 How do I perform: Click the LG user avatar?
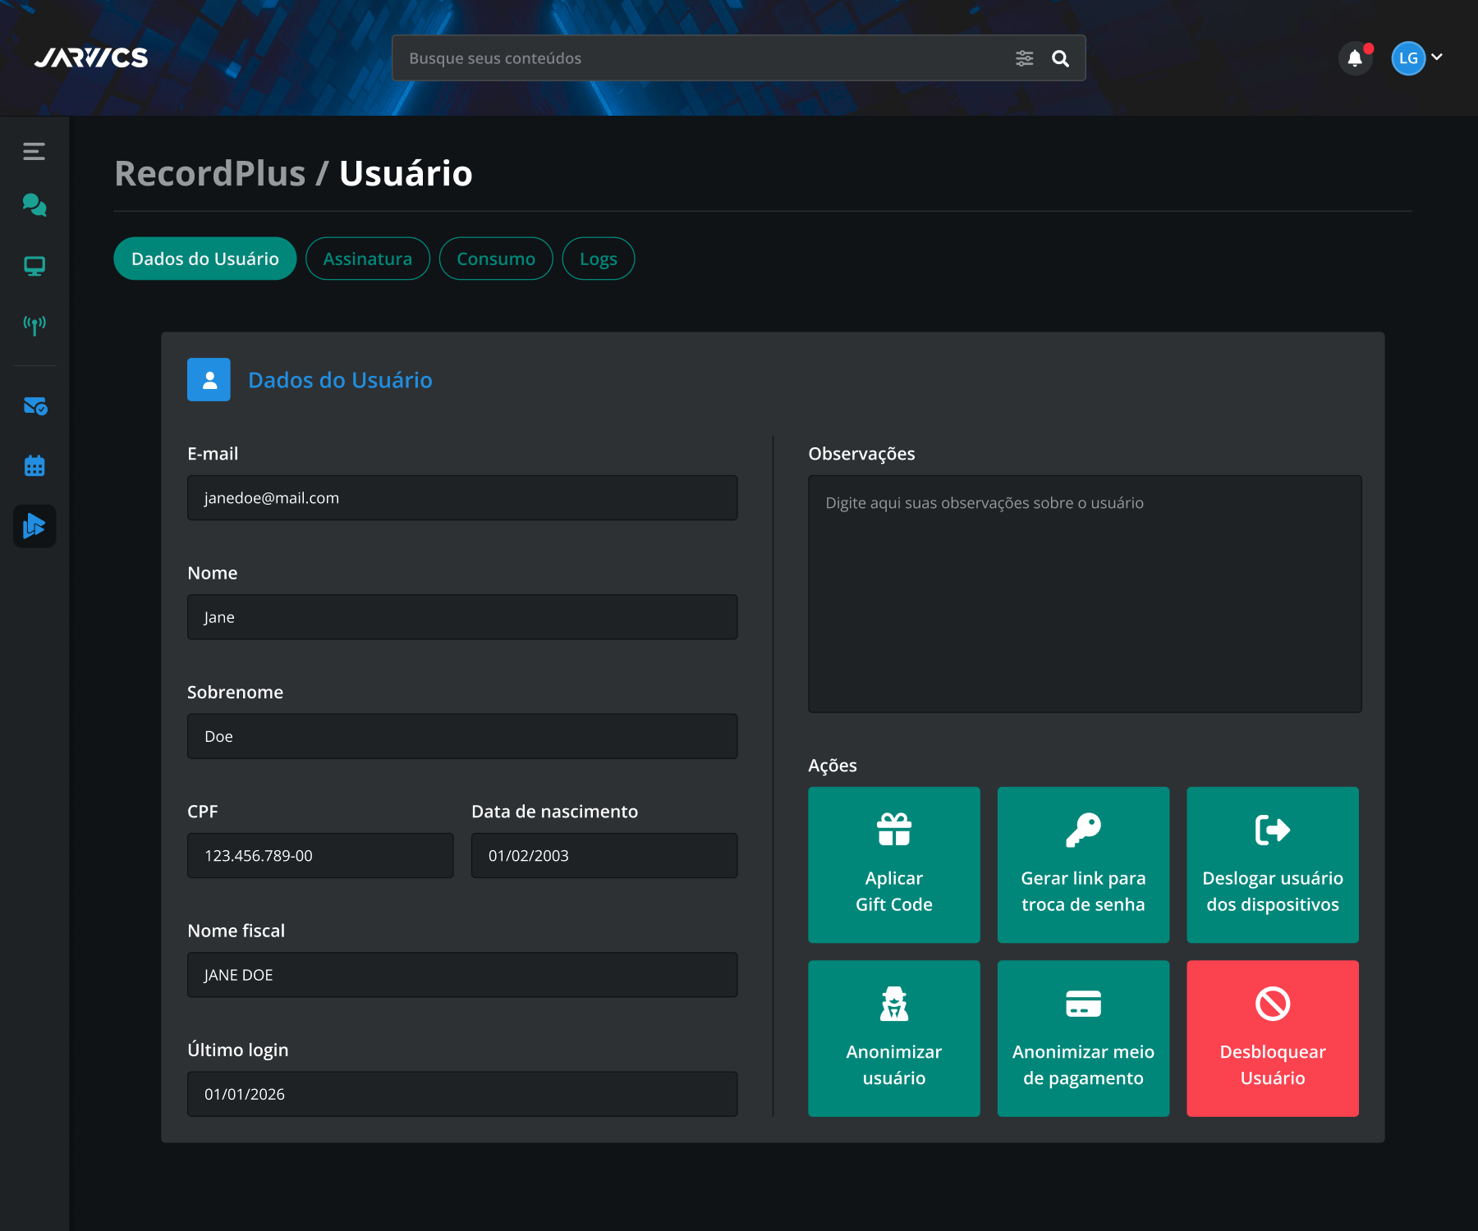[1408, 58]
